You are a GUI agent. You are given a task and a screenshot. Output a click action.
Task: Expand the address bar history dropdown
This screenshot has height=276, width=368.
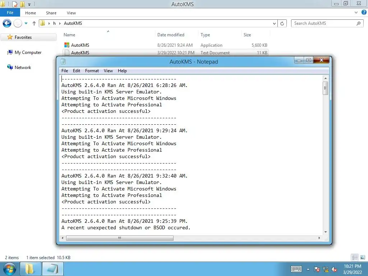[274, 23]
